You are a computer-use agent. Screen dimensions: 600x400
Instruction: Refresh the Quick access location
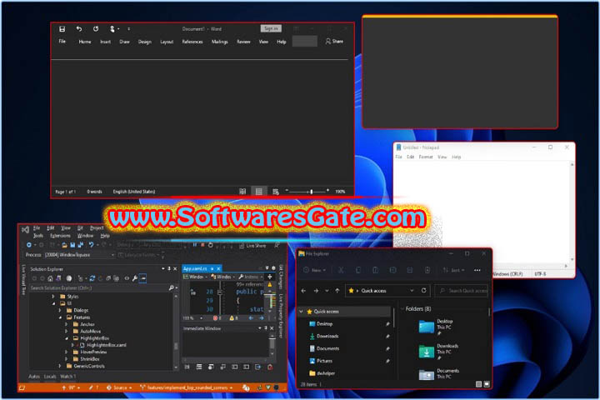[x=423, y=291]
